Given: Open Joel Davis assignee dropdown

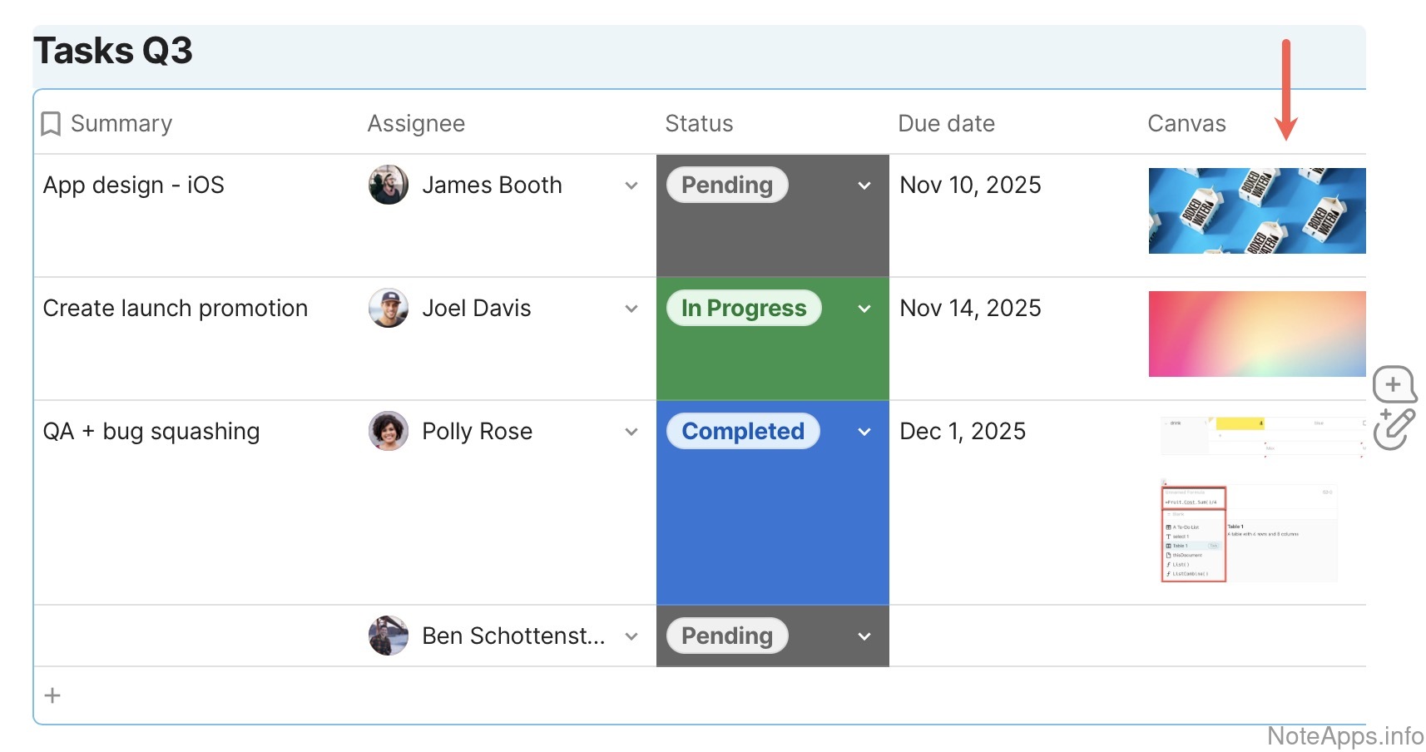Looking at the screenshot, I should pos(631,309).
